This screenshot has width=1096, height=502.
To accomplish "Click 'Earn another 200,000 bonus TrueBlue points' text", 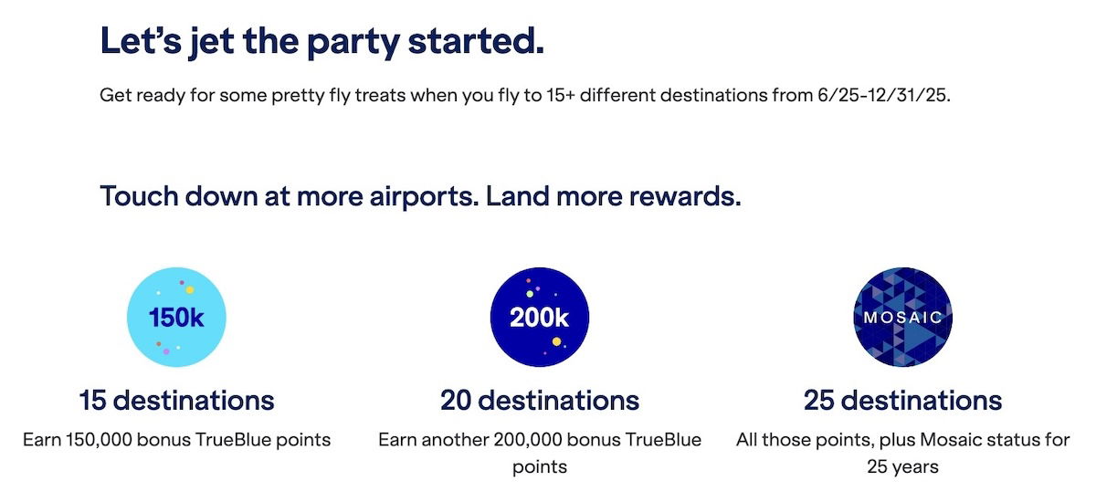I will (x=540, y=454).
